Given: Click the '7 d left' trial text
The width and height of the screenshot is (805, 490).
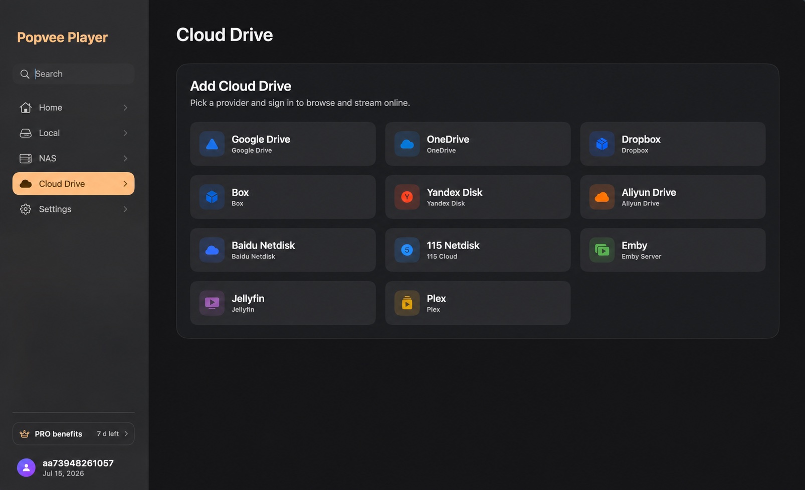Looking at the screenshot, I should click(x=108, y=434).
